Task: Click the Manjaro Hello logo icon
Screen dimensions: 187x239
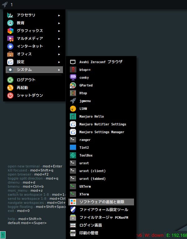Action: 73,116
